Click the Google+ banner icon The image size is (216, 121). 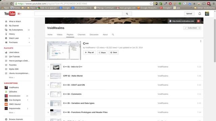pyautogui.click(x=198, y=21)
